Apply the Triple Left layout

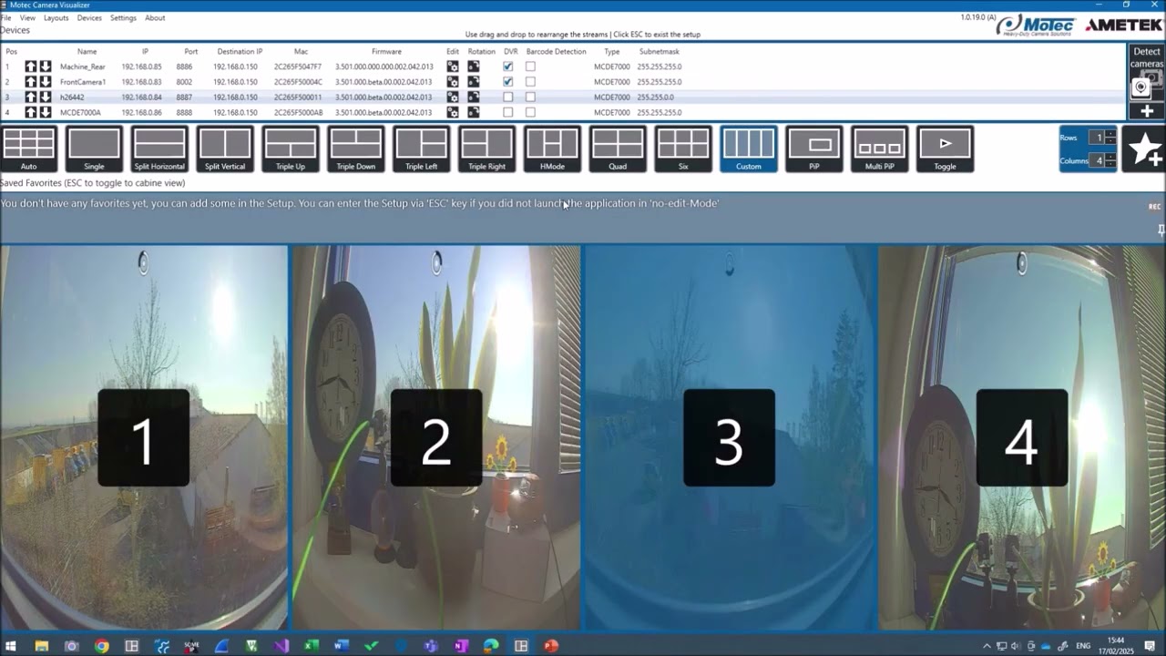coord(422,149)
